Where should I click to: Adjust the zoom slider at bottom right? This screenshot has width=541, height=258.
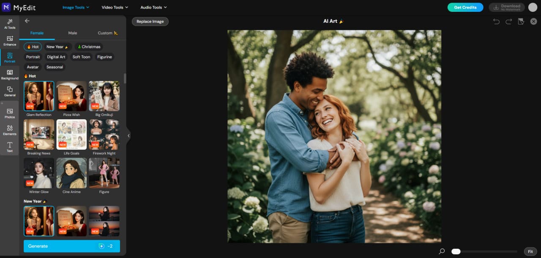click(x=456, y=251)
